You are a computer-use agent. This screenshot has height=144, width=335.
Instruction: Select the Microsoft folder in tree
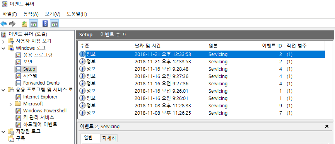pyautogui.click(x=33, y=104)
